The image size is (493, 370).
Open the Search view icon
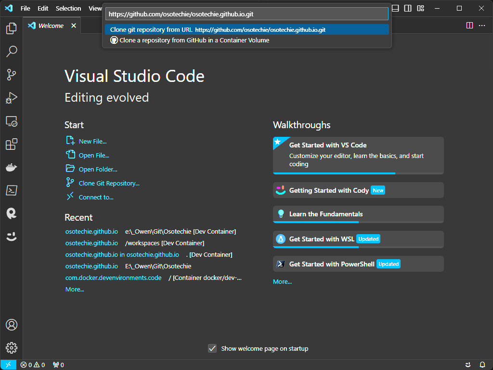click(11, 52)
